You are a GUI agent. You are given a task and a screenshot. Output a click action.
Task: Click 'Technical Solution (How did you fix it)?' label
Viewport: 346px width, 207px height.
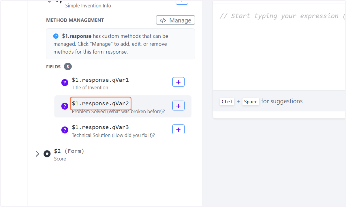[113, 135]
